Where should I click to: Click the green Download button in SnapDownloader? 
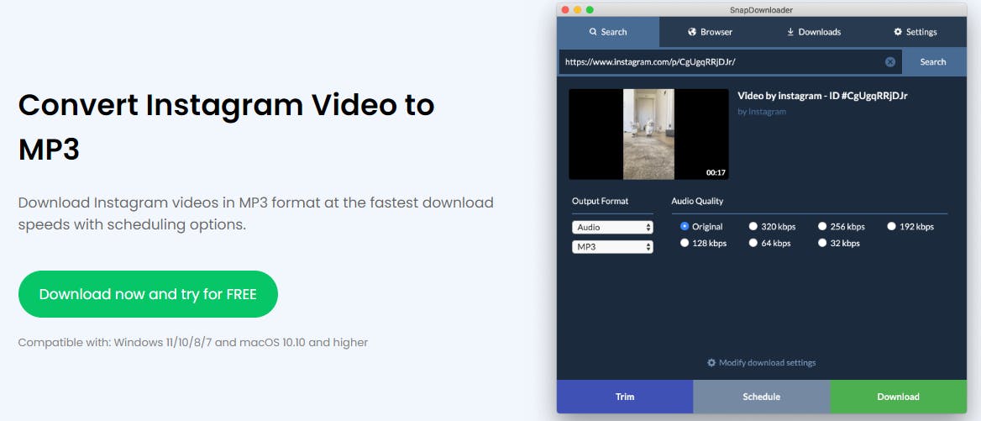click(899, 397)
